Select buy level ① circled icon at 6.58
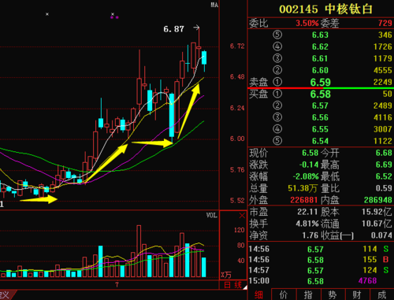Viewport: 394px width, 300px height. (x=277, y=94)
